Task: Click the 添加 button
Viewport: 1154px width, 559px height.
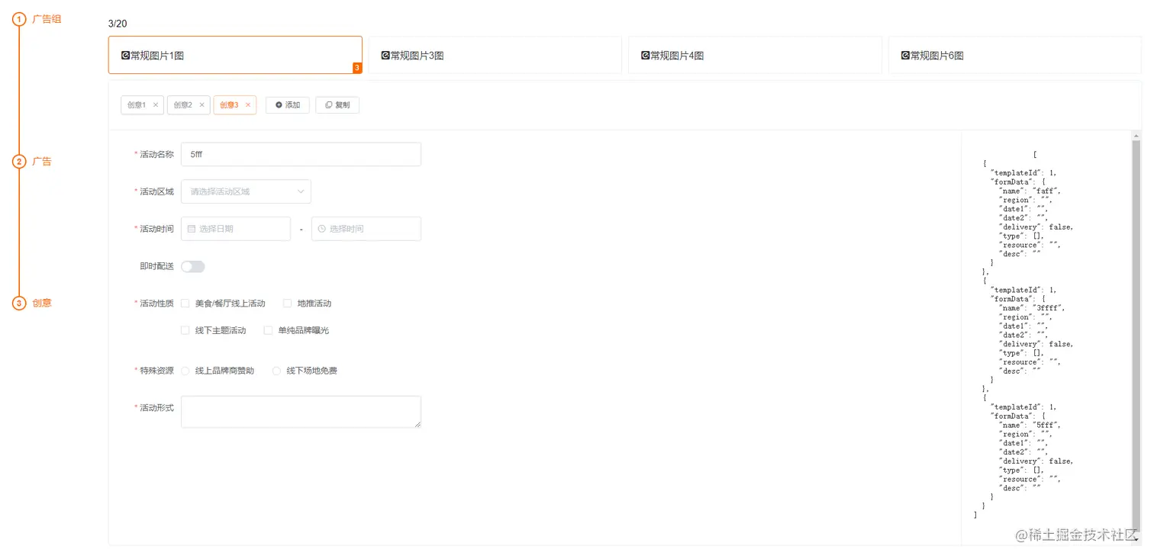Action: [288, 105]
